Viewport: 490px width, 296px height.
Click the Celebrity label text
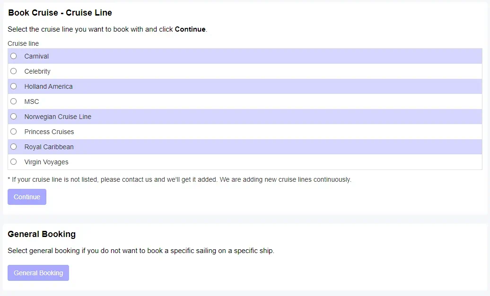click(37, 71)
